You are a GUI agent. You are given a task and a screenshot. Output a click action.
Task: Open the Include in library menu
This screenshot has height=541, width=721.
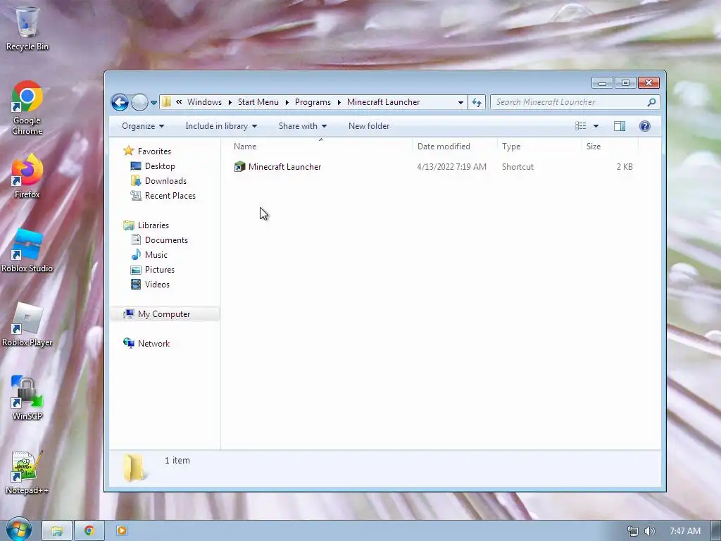tap(221, 126)
